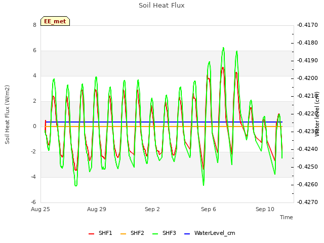324x243 pixels.
Task: Toggle the WaterLevel_cm legend entry
Action: point(210,233)
